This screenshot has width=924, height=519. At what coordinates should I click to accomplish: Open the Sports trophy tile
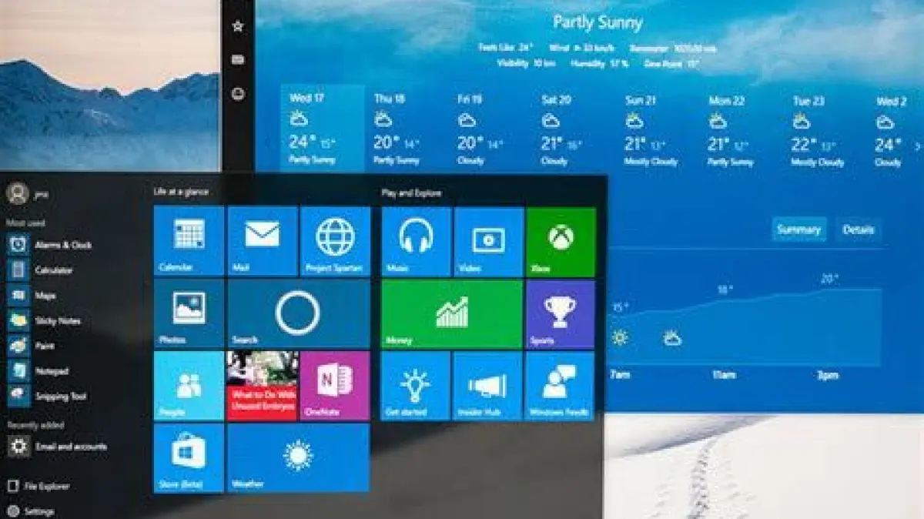[560, 313]
